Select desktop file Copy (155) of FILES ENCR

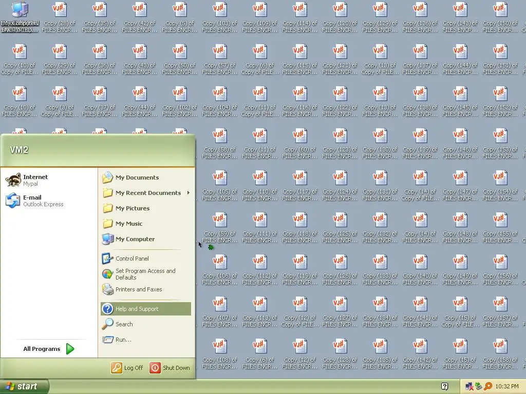point(500,228)
